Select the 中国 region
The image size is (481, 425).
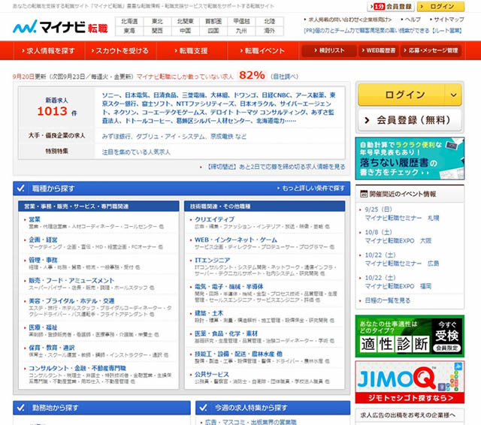point(186,31)
